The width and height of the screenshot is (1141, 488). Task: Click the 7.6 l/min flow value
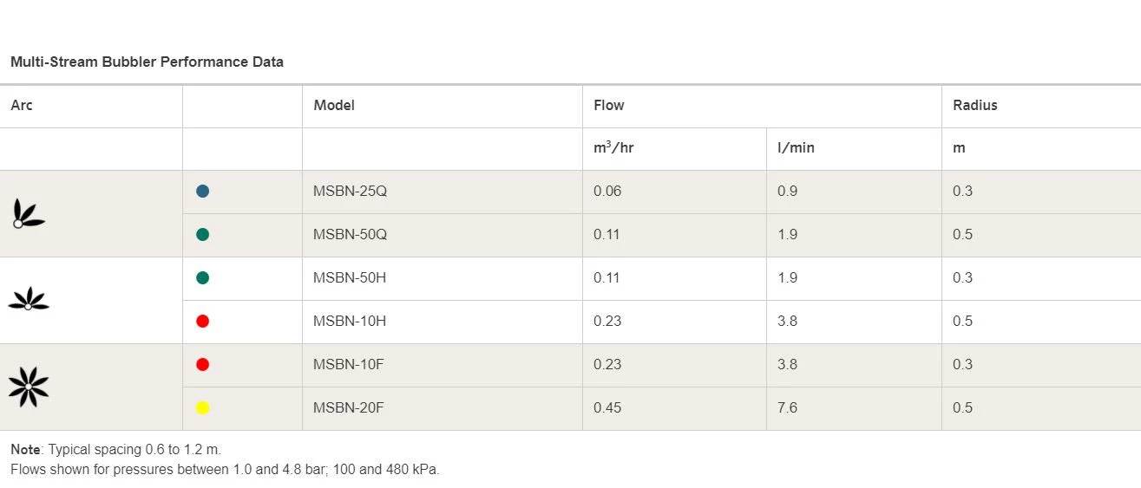pyautogui.click(x=787, y=408)
